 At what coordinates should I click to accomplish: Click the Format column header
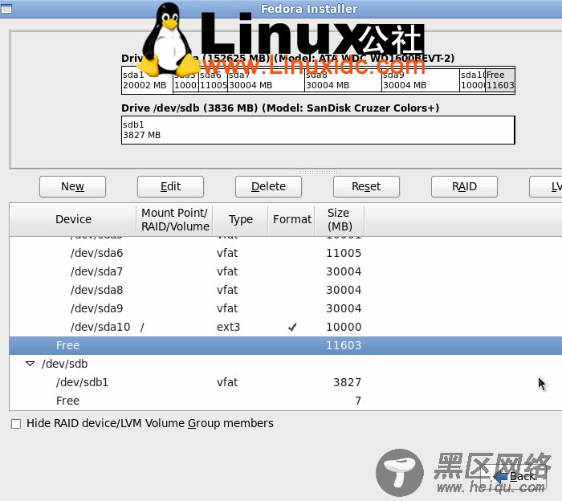[291, 219]
